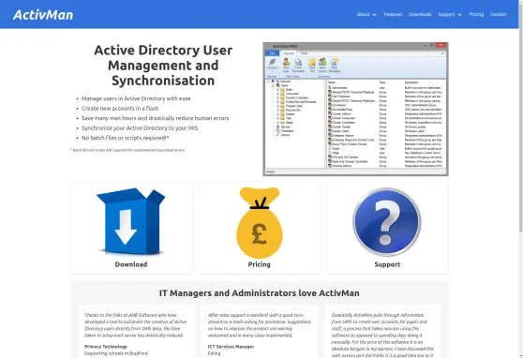Click the Pricing card label

click(260, 264)
